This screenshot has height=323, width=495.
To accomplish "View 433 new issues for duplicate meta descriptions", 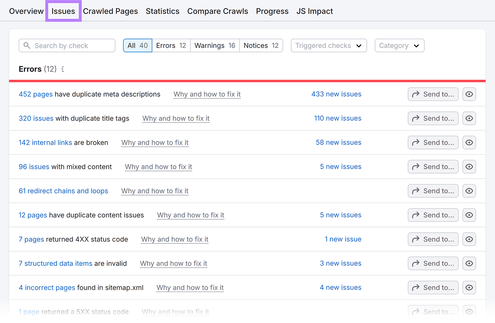I will tap(336, 94).
